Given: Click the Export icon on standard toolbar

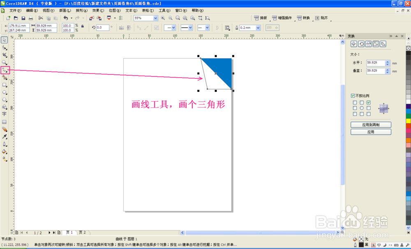Looking at the screenshot, I should tap(99, 18).
